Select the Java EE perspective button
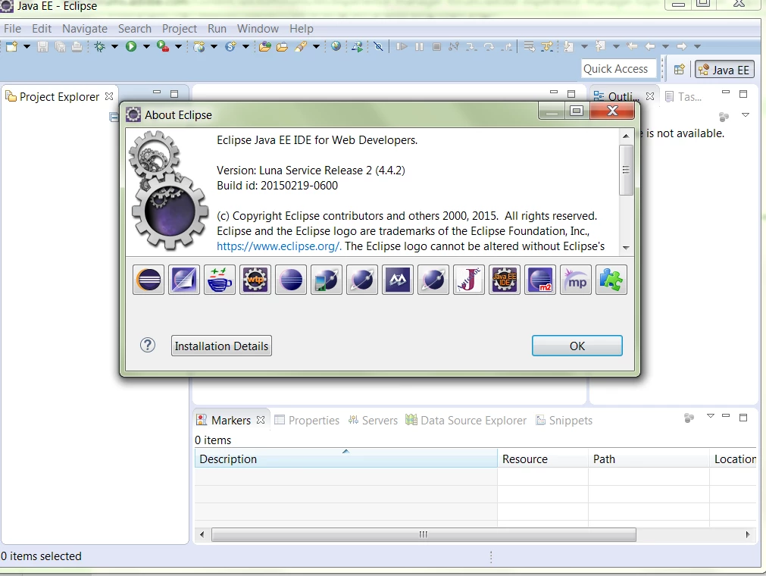Screen dimensions: 766x576 pos(725,70)
